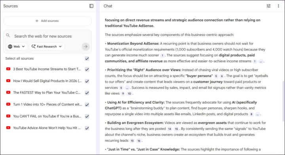This screenshot has height=155, width=285.
Task: Open citation 1 after 'income much sooner'
Action: (x=162, y=55)
